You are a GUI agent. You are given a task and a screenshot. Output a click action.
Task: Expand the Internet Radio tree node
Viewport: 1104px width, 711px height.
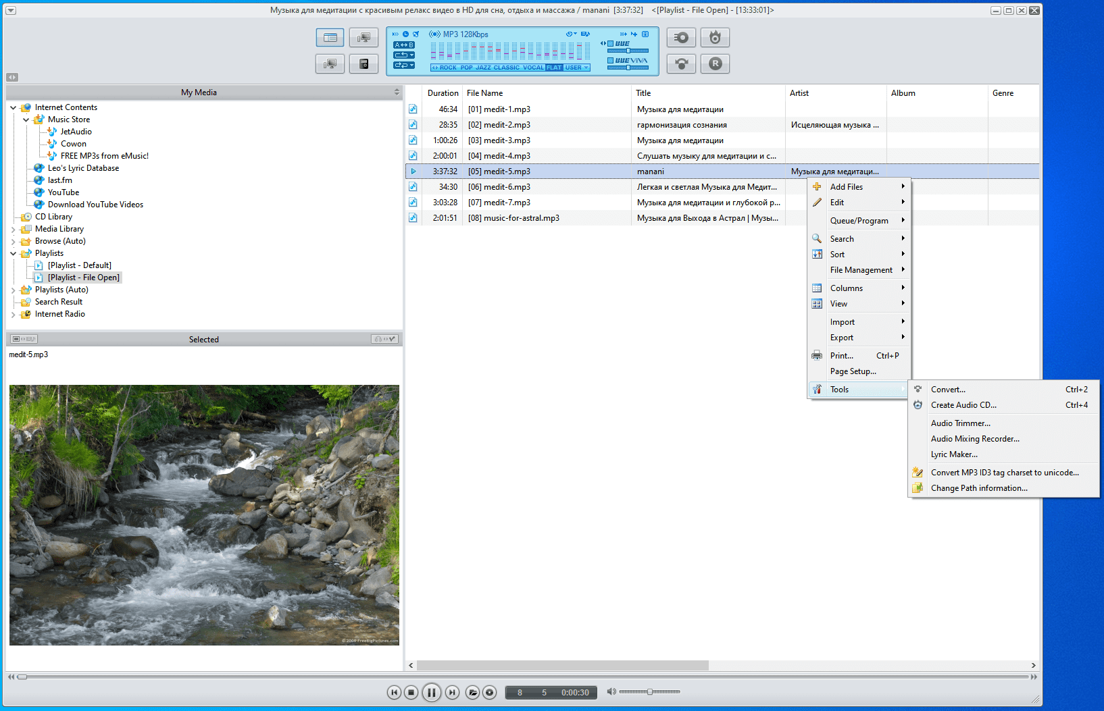coord(13,315)
